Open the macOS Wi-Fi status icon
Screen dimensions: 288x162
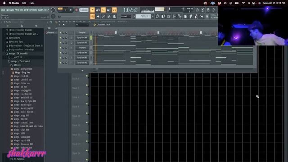point(243,3)
